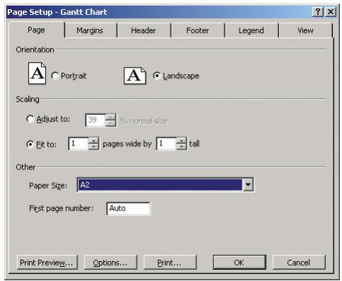The image size is (342, 281).
Task: Decrease pages wide value with down arrow
Action: click(94, 147)
